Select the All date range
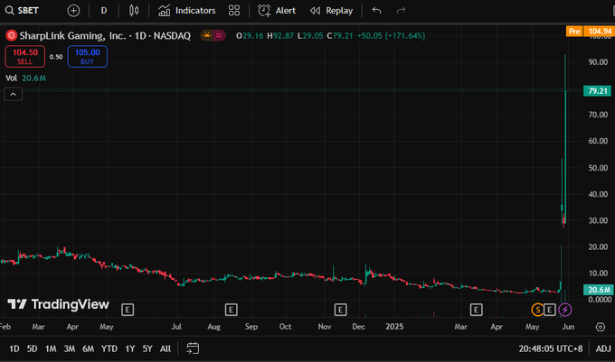The height and width of the screenshot is (362, 615). tap(166, 348)
